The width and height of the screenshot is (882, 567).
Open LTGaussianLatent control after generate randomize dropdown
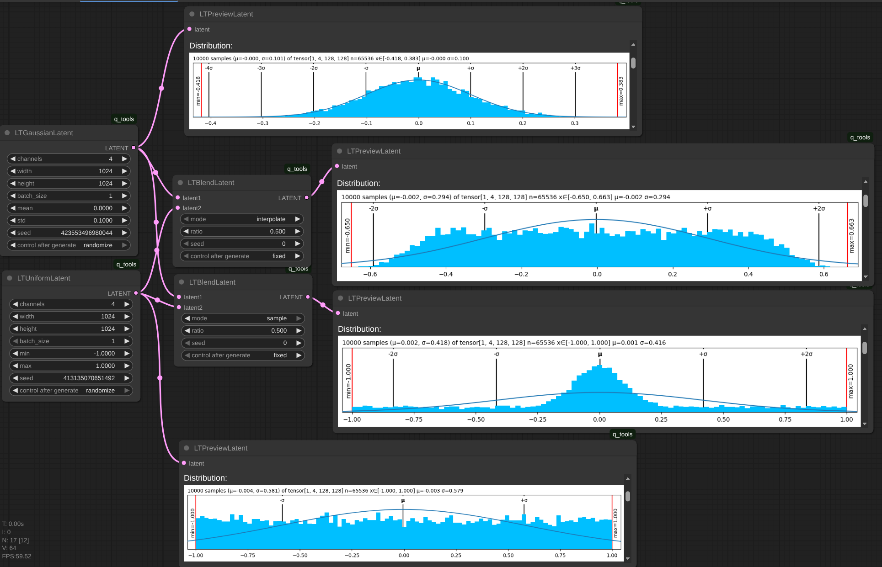[x=69, y=245]
